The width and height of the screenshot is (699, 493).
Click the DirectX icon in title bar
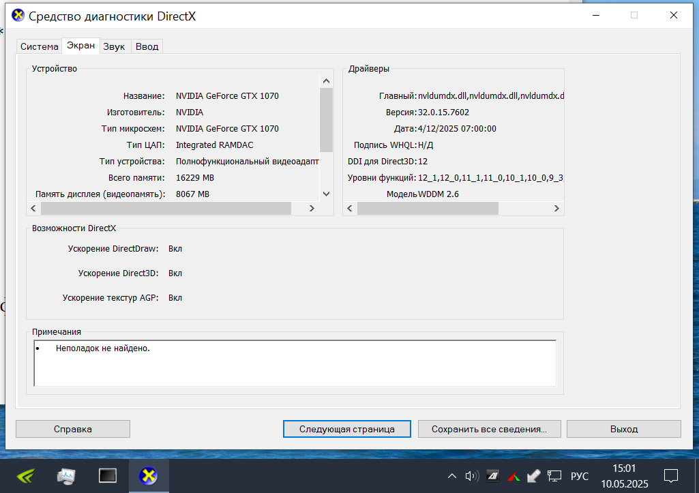click(18, 16)
